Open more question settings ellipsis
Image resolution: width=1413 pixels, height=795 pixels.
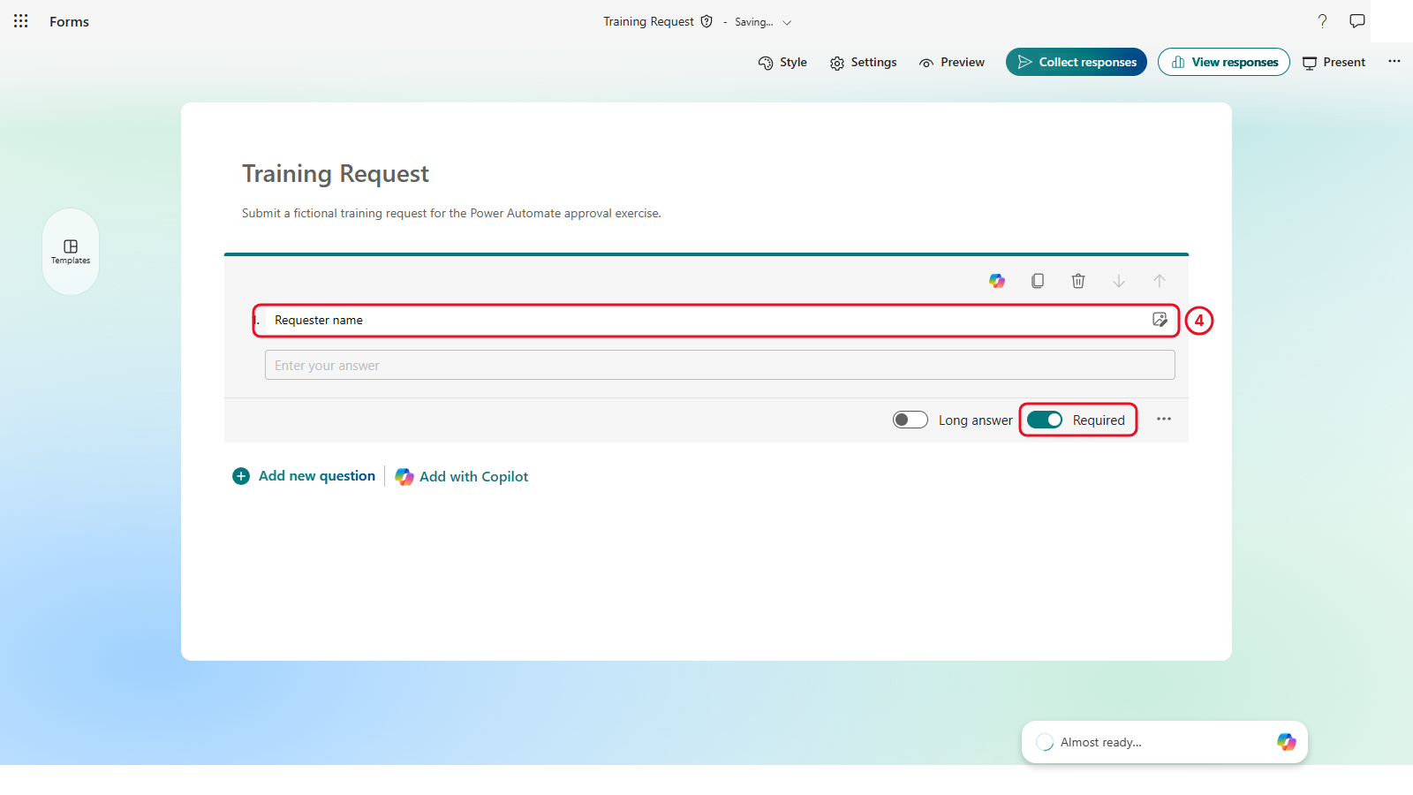click(1164, 420)
